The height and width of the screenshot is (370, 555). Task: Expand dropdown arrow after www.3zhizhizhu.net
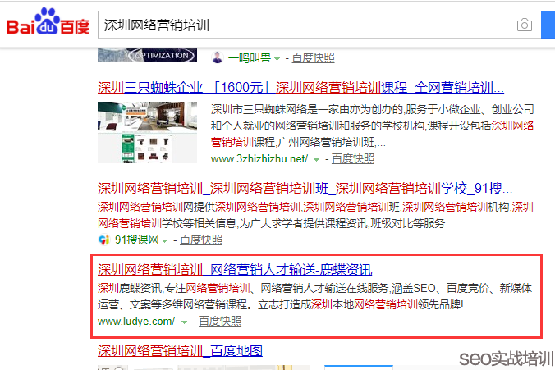click(315, 159)
